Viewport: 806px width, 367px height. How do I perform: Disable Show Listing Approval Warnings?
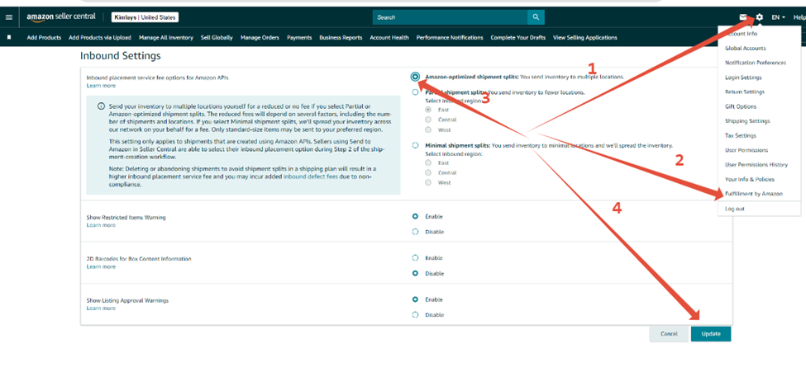[415, 315]
